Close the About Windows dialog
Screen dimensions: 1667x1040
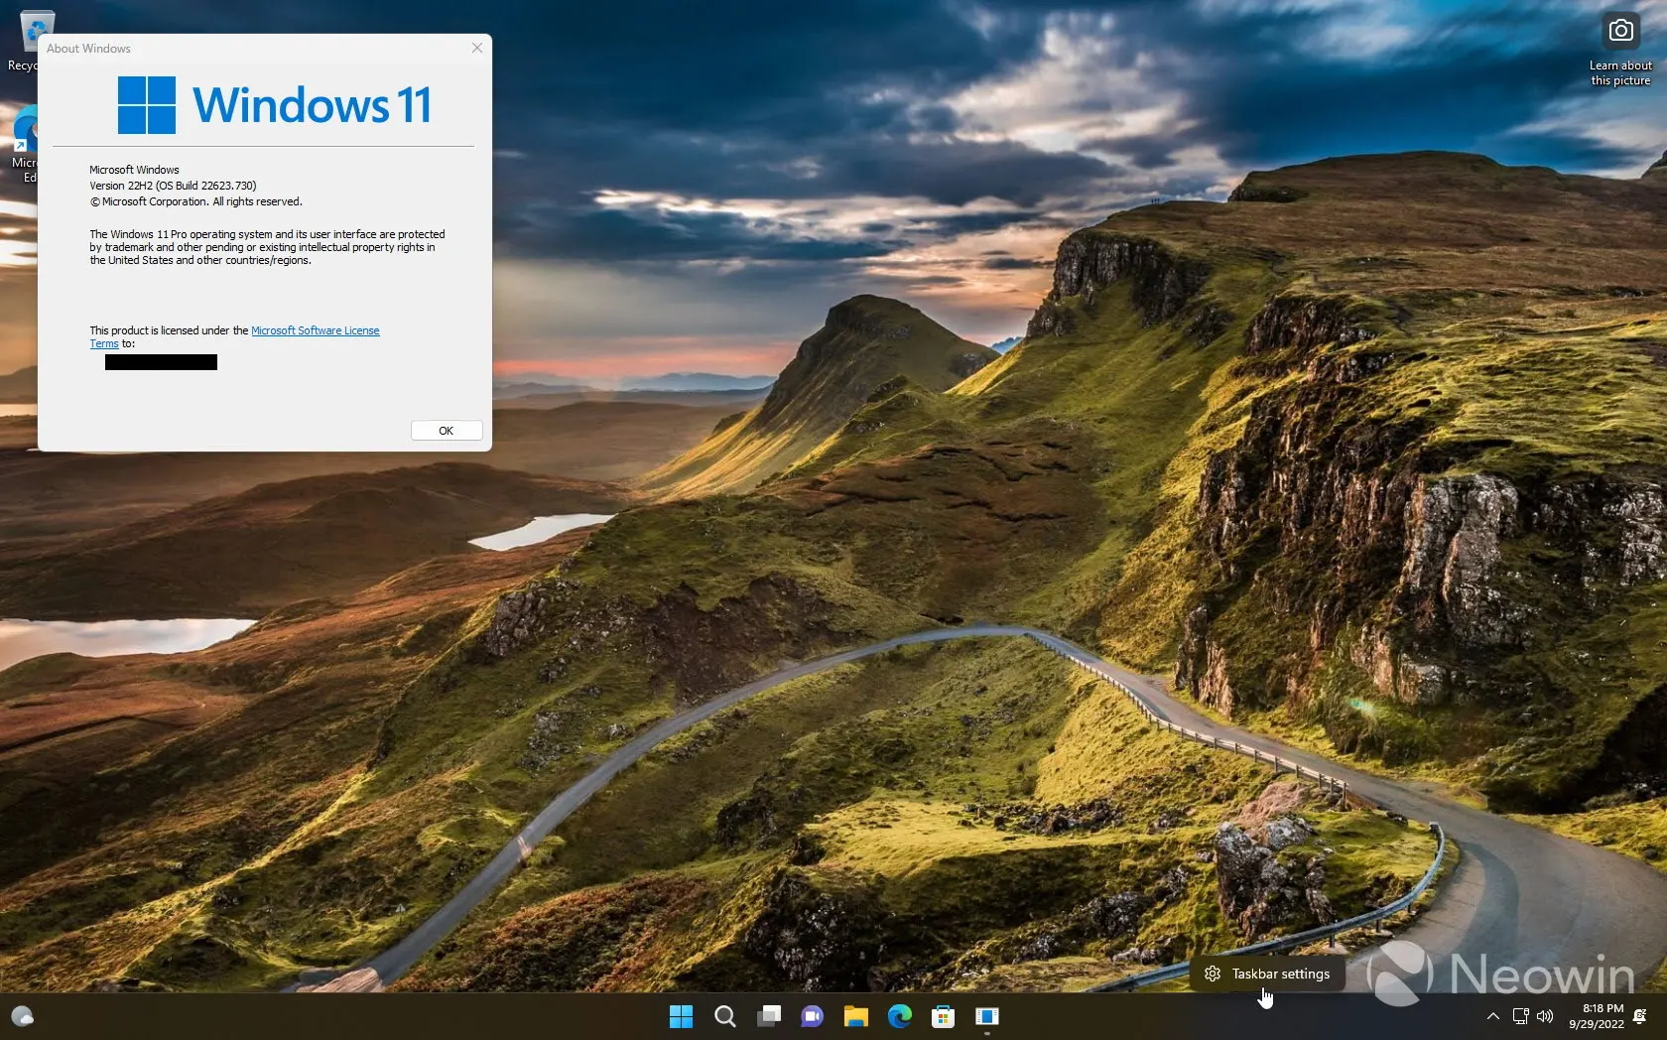(477, 48)
